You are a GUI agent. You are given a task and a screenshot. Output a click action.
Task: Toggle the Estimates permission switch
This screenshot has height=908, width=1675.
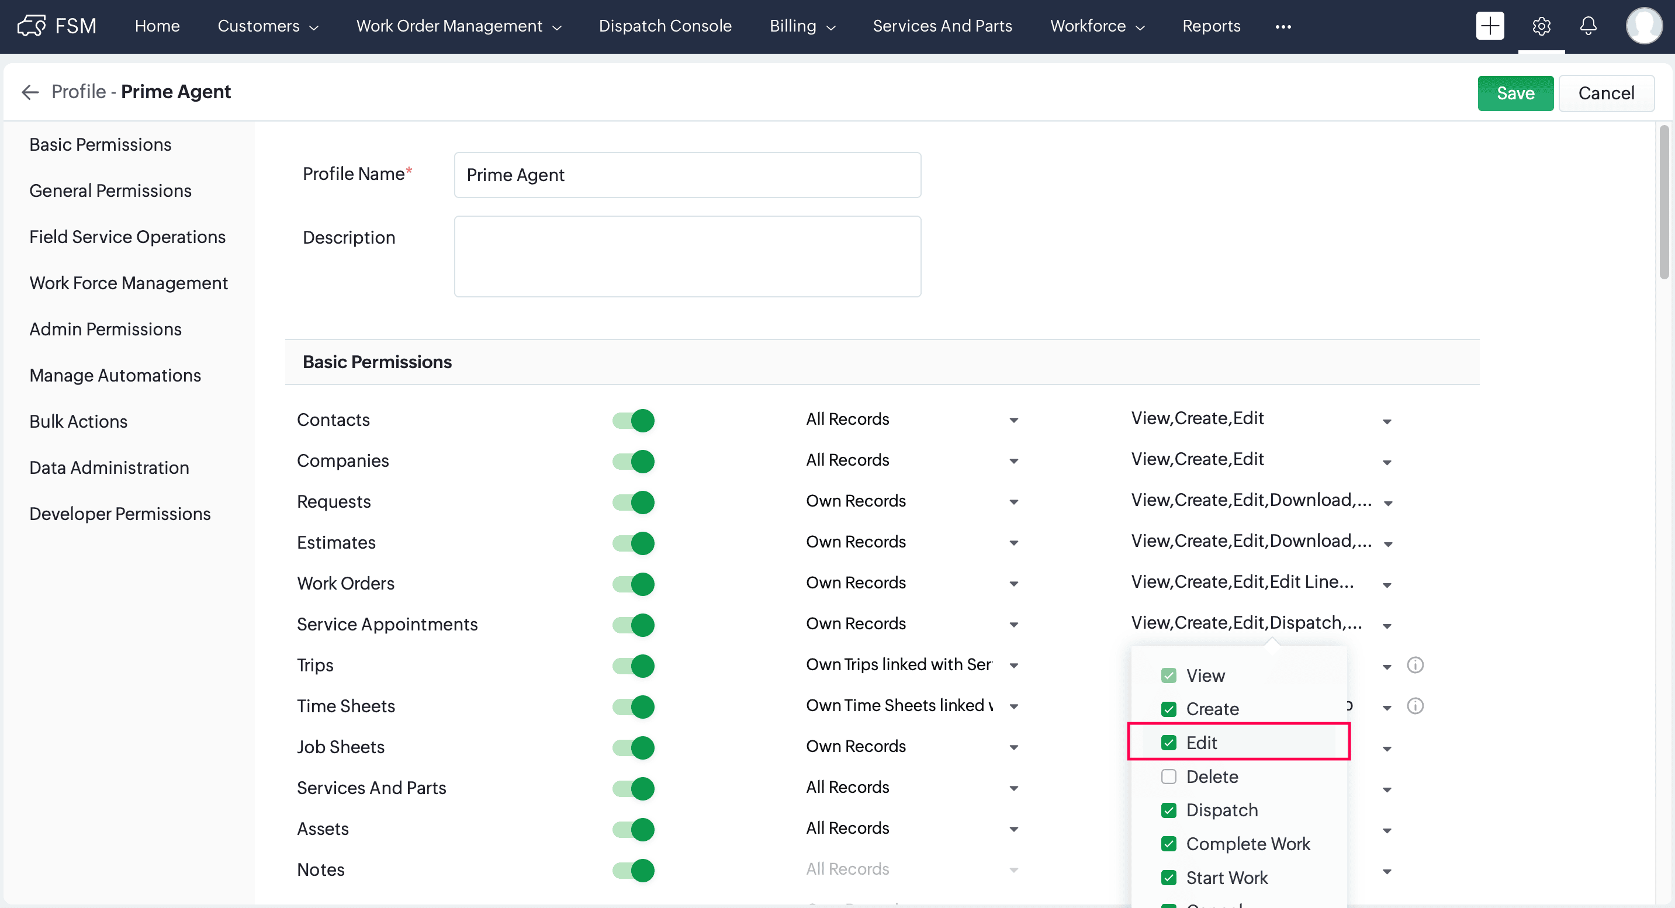tap(634, 543)
